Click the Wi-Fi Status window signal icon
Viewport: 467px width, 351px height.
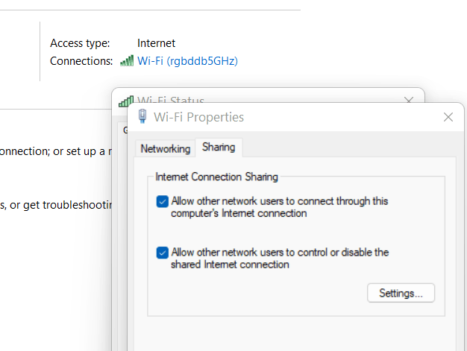125,101
